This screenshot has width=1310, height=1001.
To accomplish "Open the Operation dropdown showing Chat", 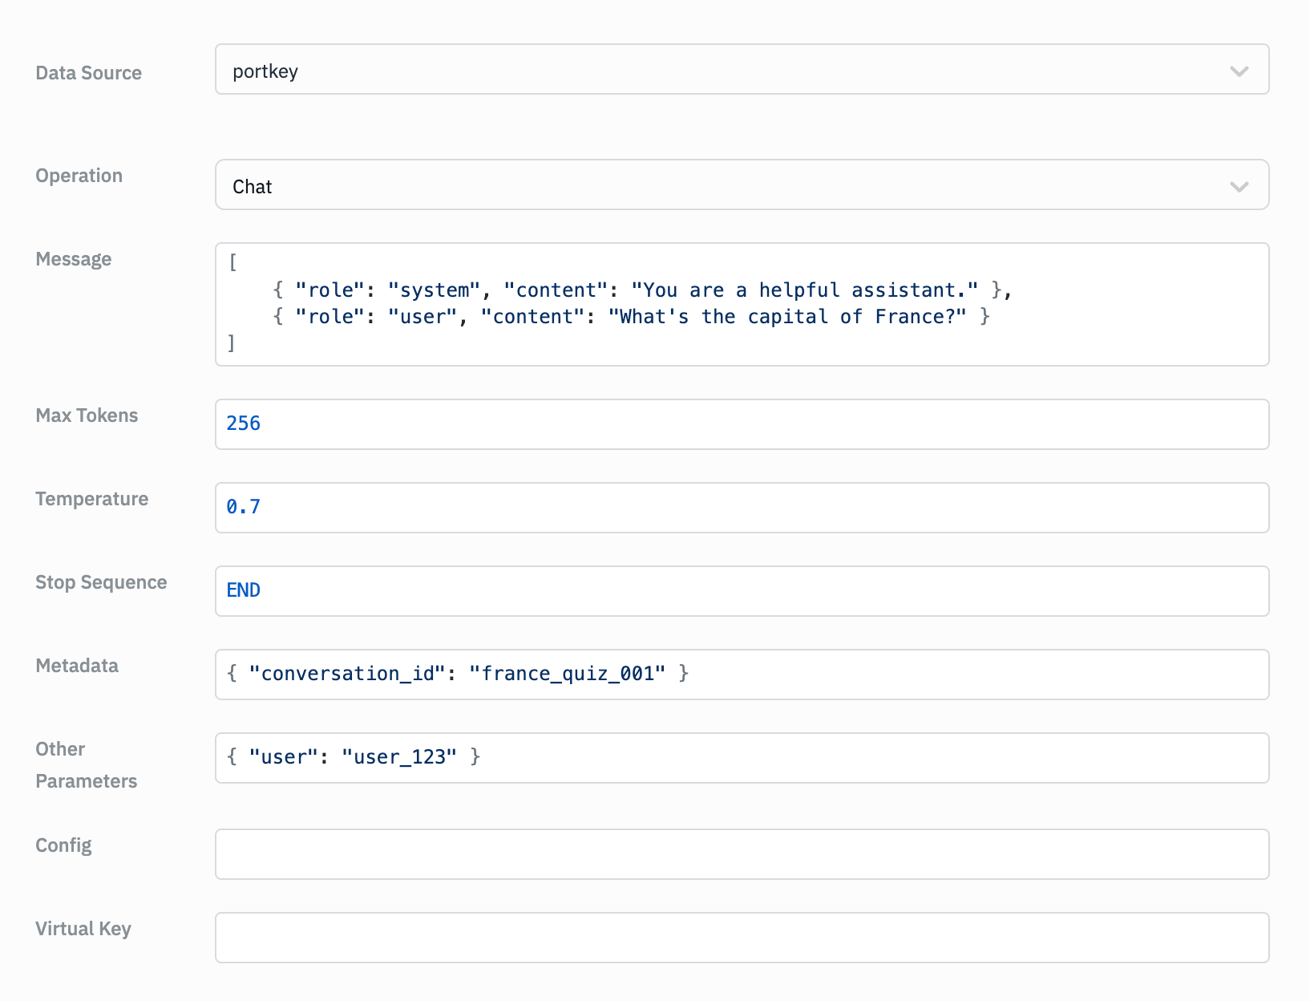I will tap(742, 184).
